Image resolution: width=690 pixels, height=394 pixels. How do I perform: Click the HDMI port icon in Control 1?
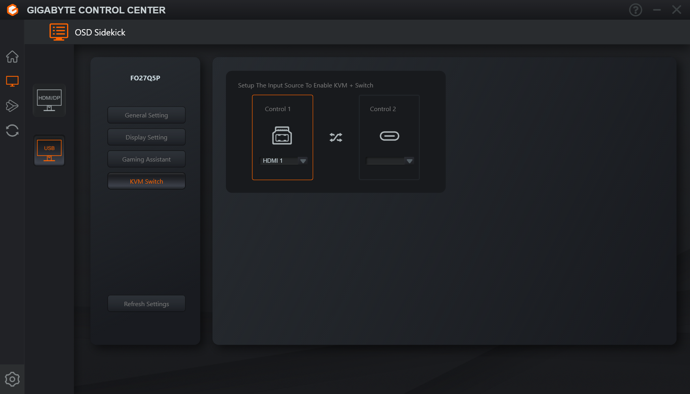click(x=282, y=136)
